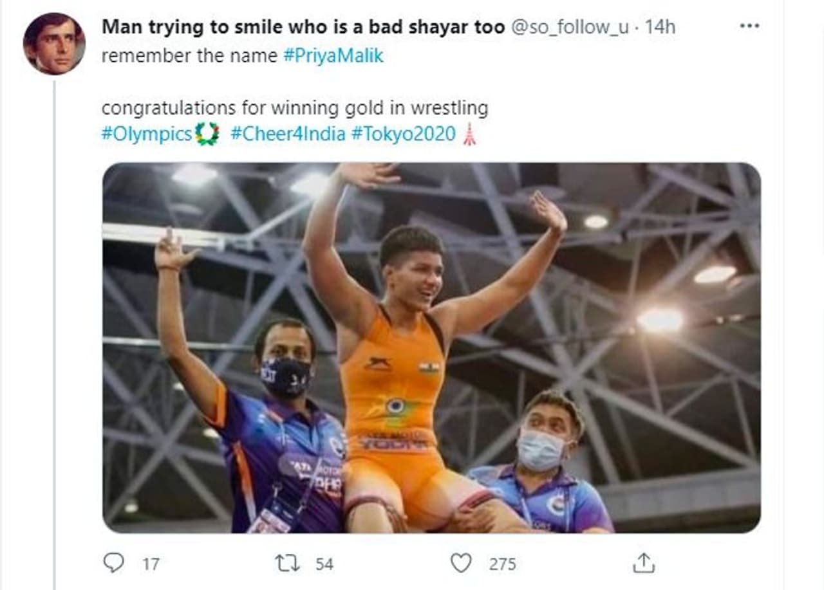
Task: Click the 14h timestamp
Action: pos(660,27)
